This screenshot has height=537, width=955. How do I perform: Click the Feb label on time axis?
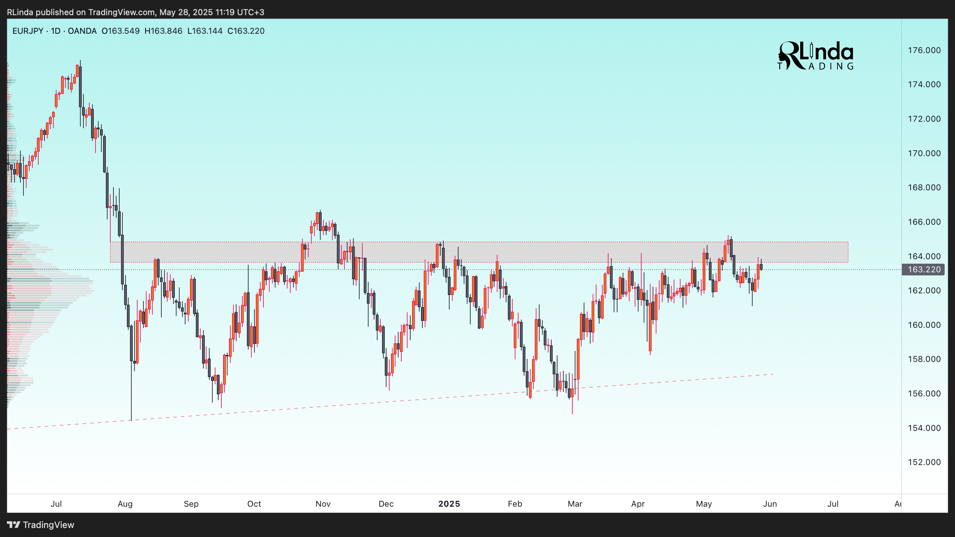(x=515, y=504)
